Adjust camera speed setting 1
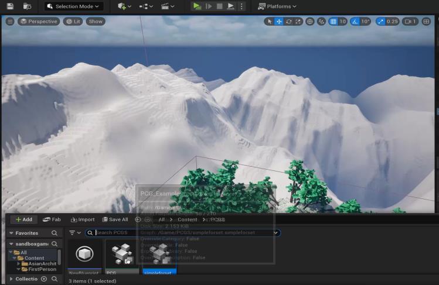This screenshot has height=285, width=439. (410, 22)
